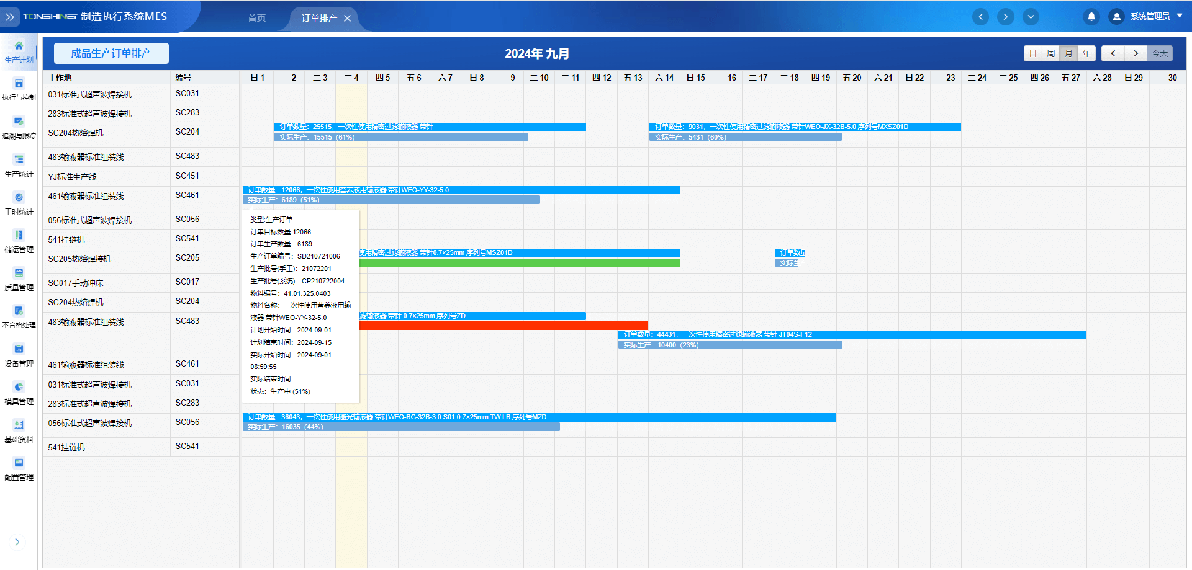The width and height of the screenshot is (1192, 570).
Task: Open the 生产计划 sidebar icon
Action: coord(19,51)
